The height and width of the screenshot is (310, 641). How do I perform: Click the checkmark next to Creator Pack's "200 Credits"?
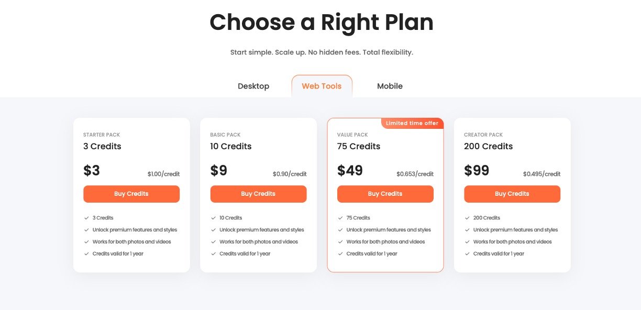[x=467, y=218]
